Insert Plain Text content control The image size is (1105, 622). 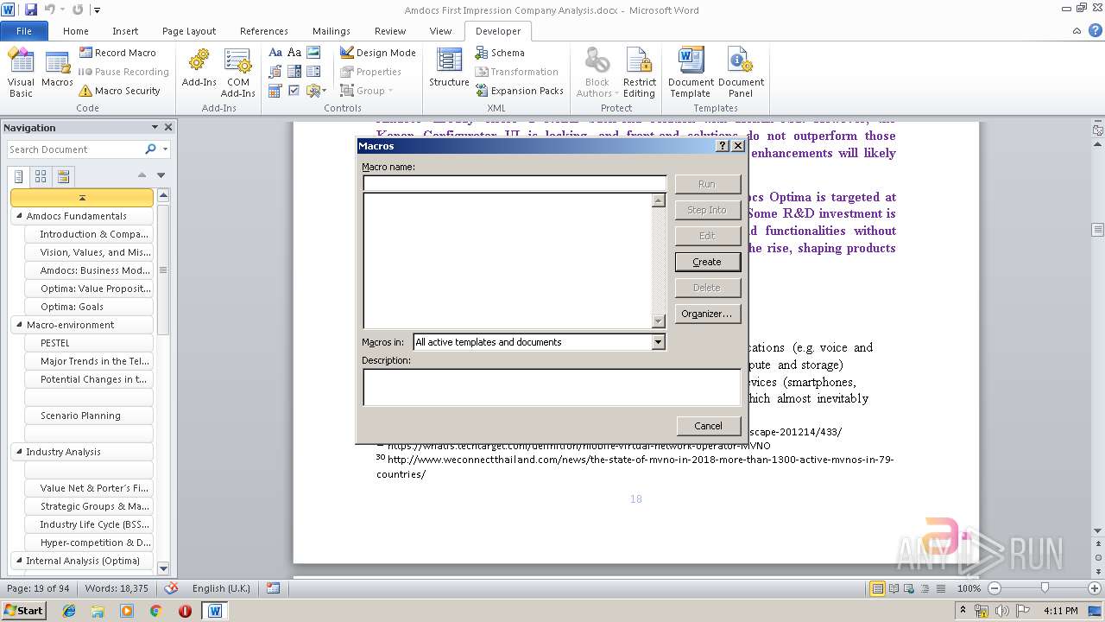pos(294,53)
